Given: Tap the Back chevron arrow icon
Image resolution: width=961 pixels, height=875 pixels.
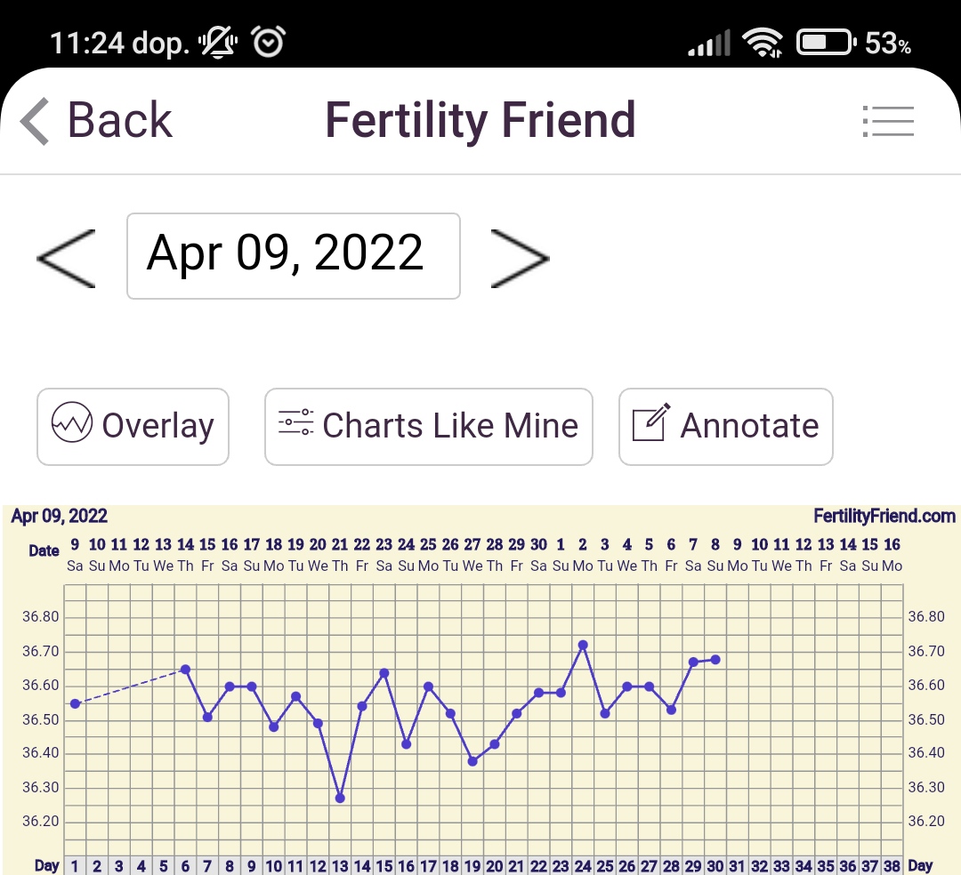Looking at the screenshot, I should [36, 121].
